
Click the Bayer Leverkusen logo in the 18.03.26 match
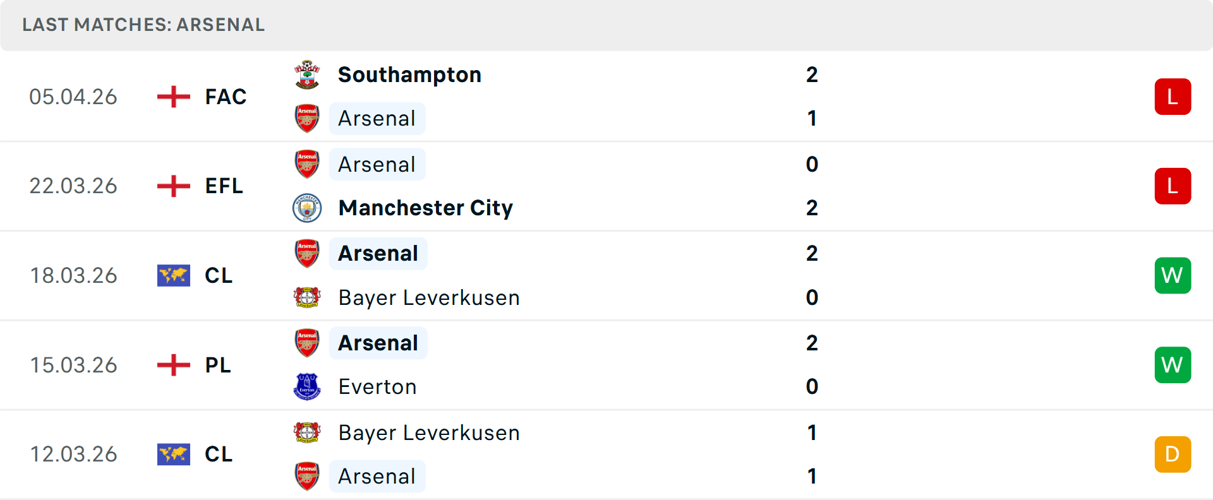307,297
